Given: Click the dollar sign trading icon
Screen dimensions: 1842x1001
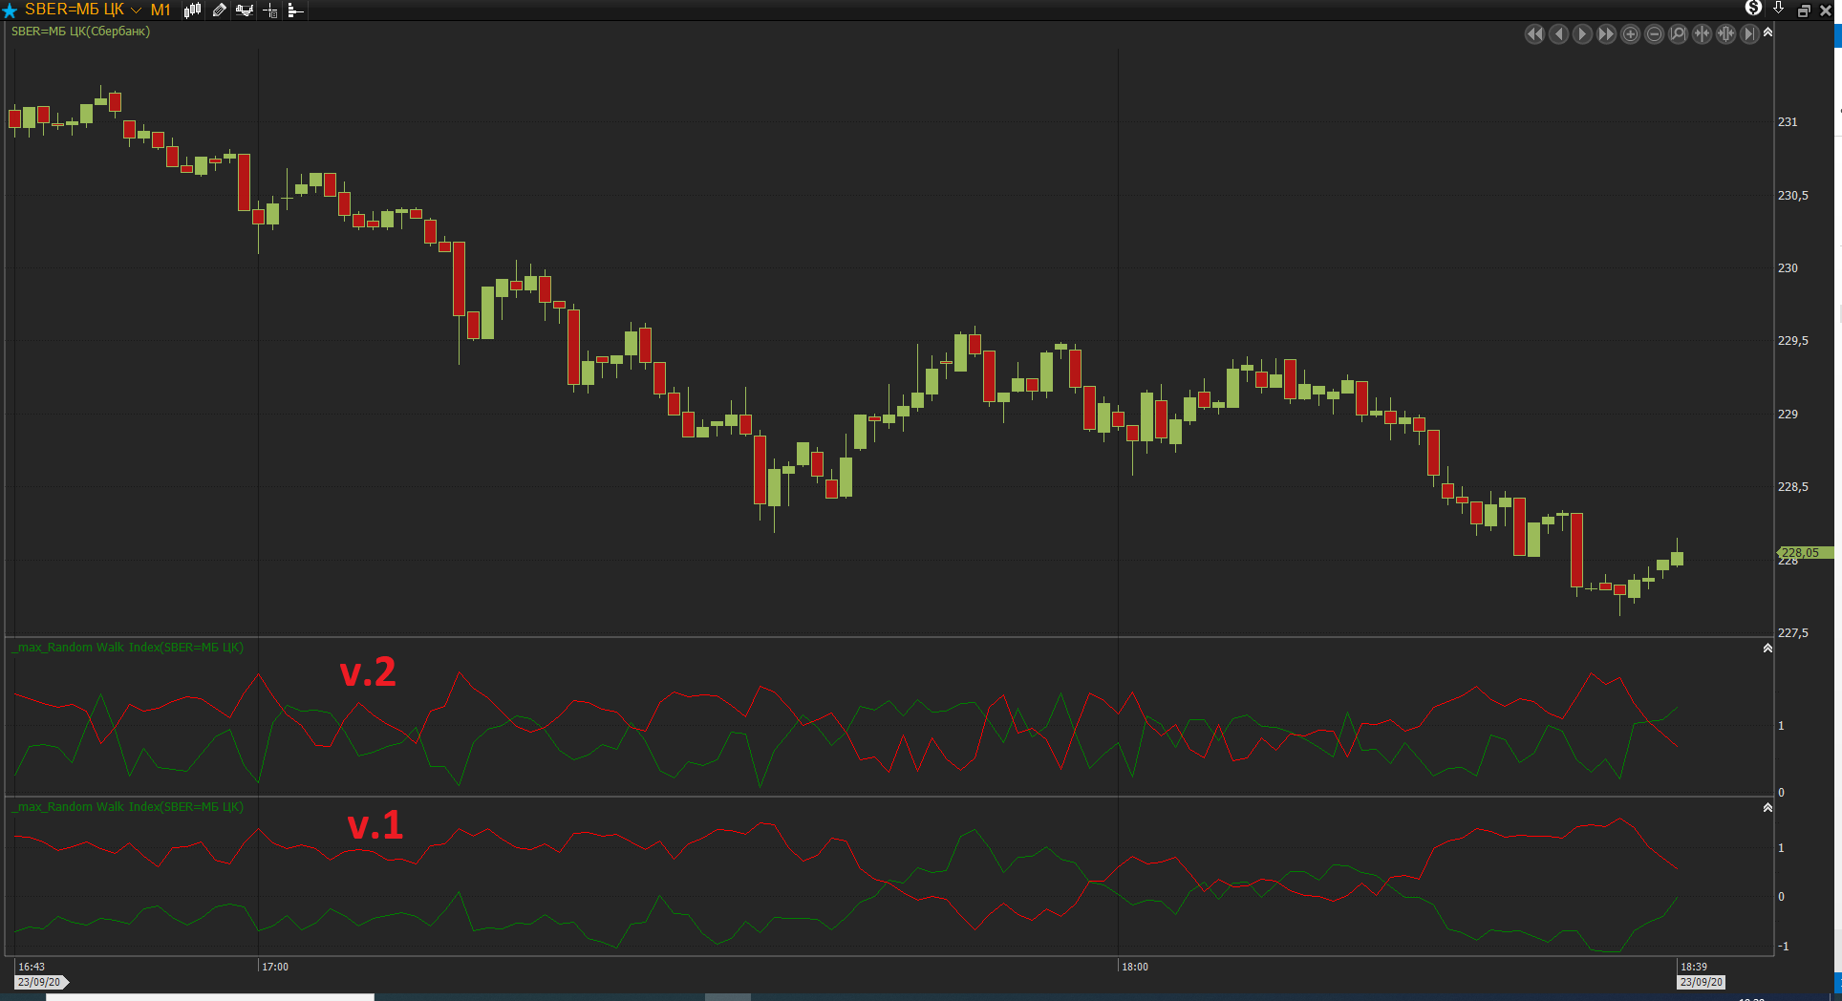Looking at the screenshot, I should 1753,9.
